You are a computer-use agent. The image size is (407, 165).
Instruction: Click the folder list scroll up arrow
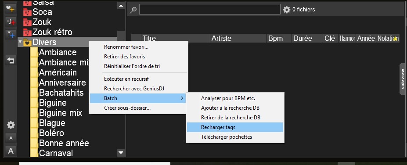tap(121, 5)
